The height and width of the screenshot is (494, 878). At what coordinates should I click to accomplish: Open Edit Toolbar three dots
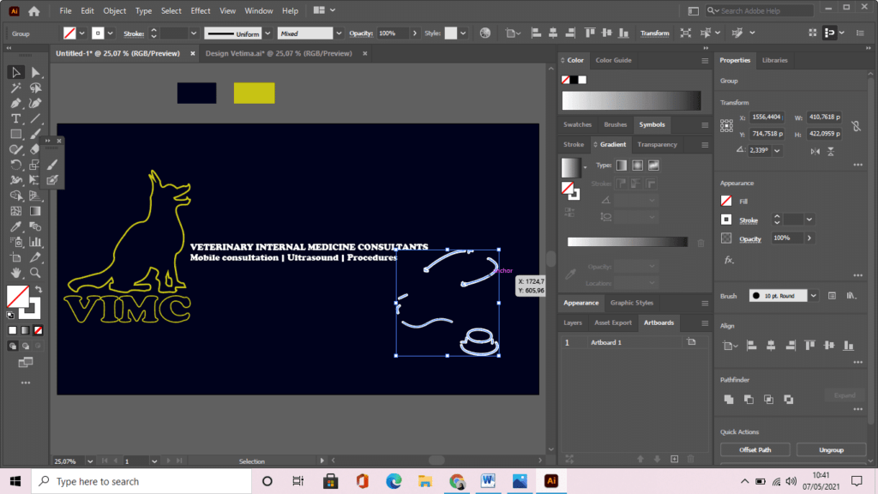point(25,383)
